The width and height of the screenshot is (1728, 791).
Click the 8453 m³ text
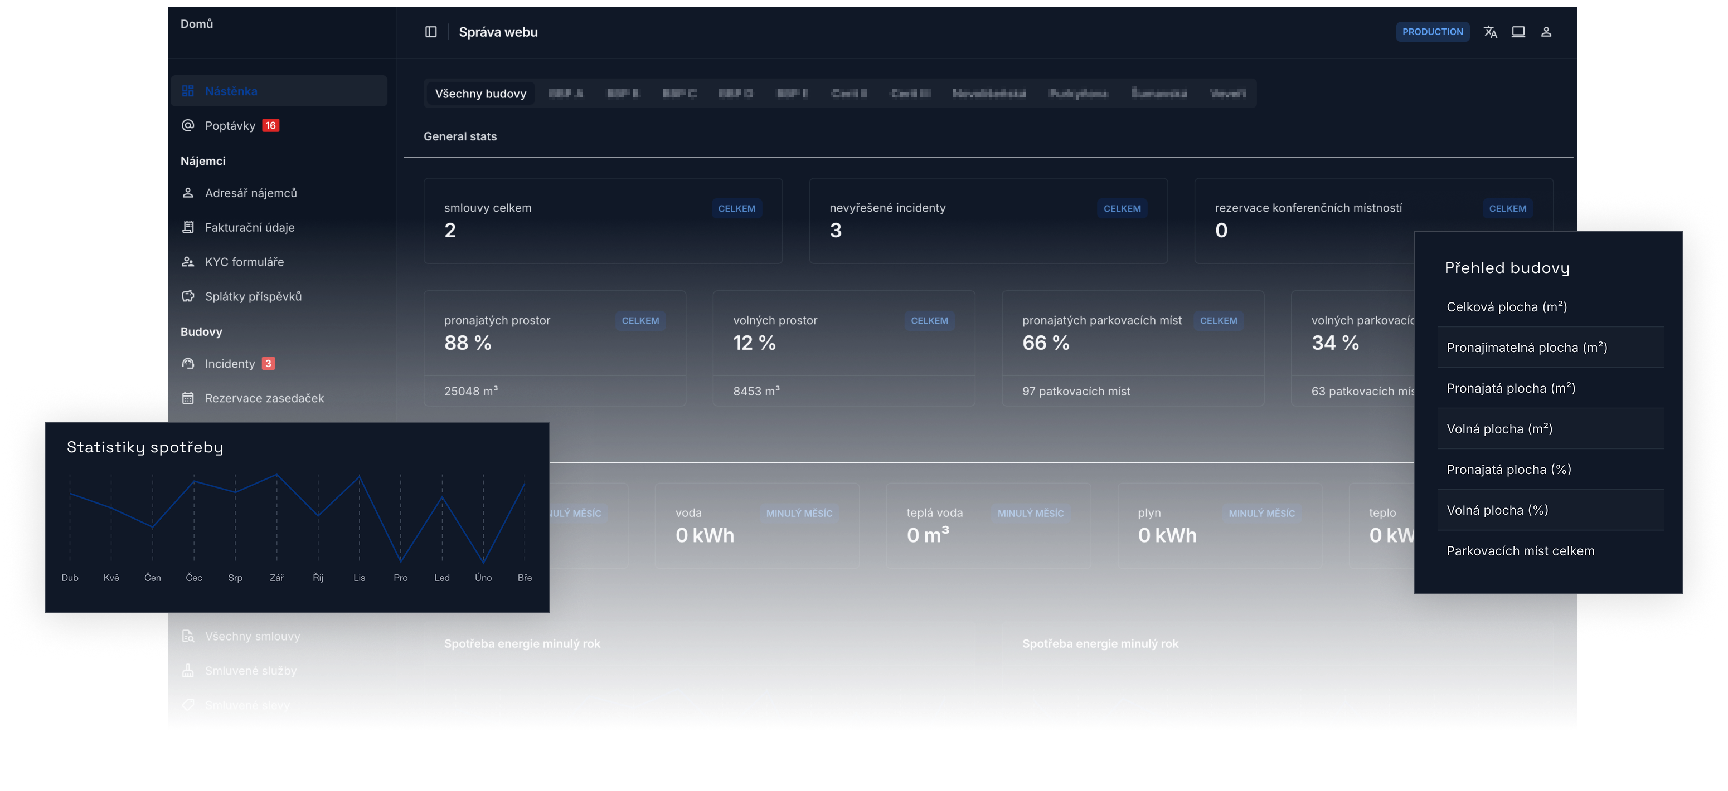[x=756, y=391]
